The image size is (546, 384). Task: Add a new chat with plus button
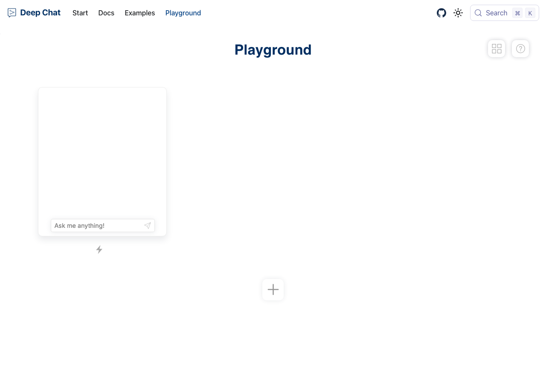(273, 290)
